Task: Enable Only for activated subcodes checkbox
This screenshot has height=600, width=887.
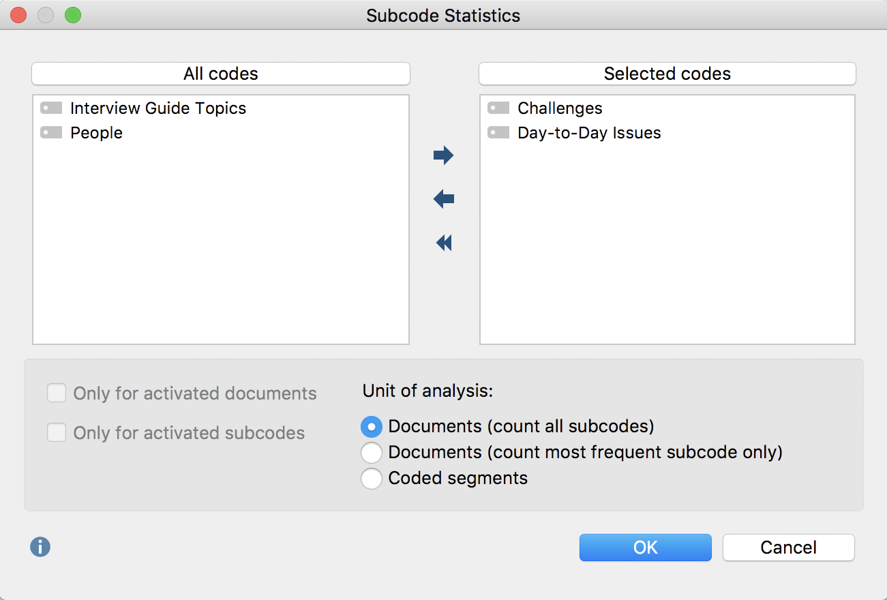Action: coord(57,432)
